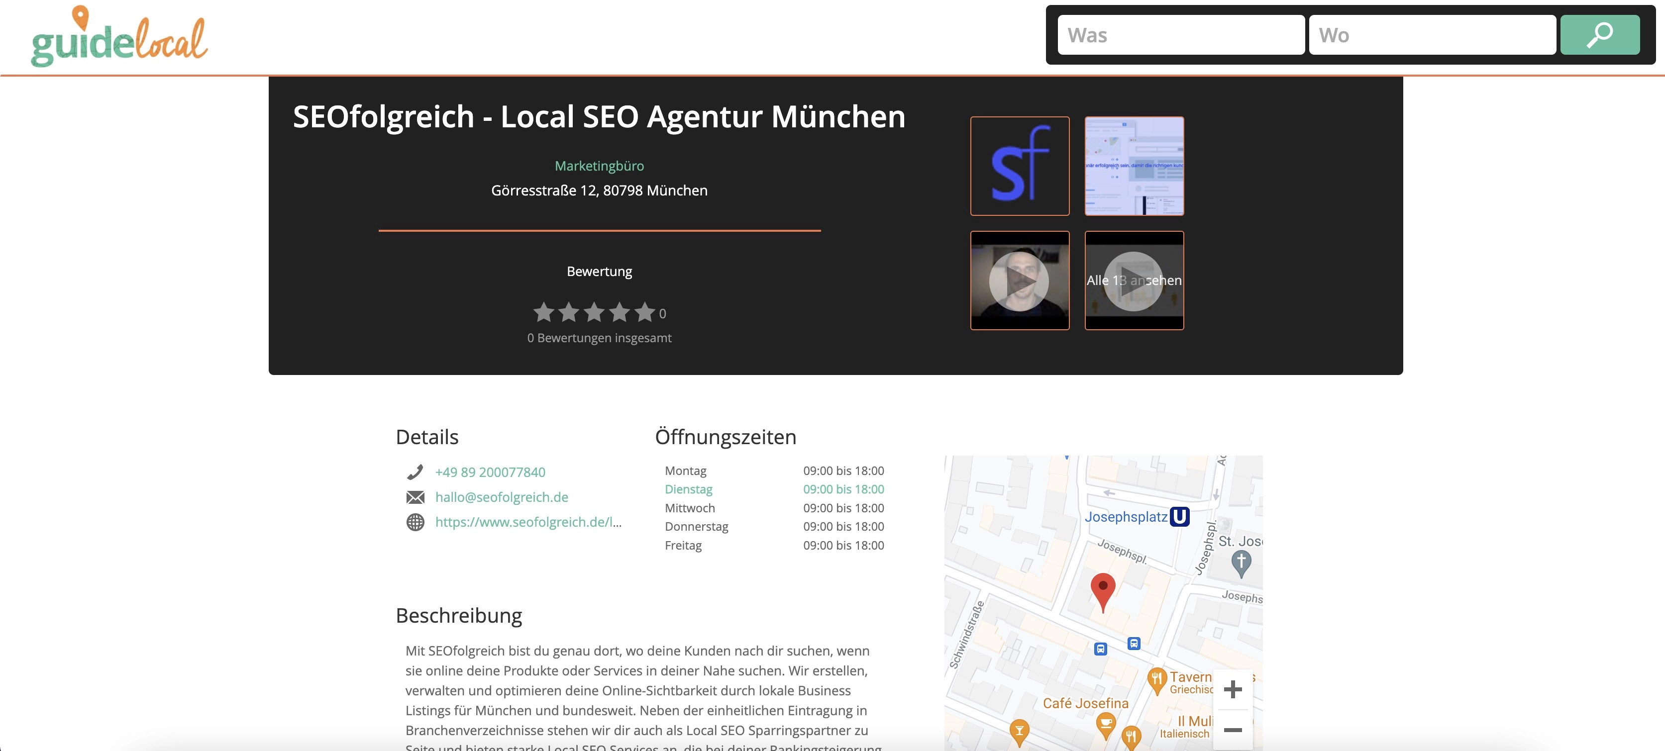Image resolution: width=1665 pixels, height=751 pixels.
Task: Select the fourth rating star
Action: tap(619, 312)
